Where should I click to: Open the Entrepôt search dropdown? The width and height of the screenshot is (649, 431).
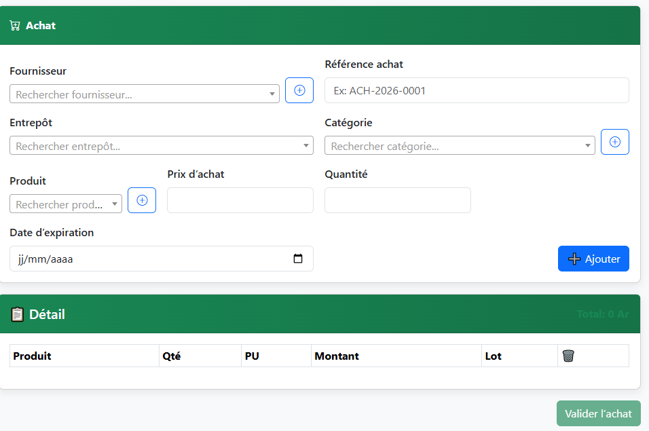(161, 146)
